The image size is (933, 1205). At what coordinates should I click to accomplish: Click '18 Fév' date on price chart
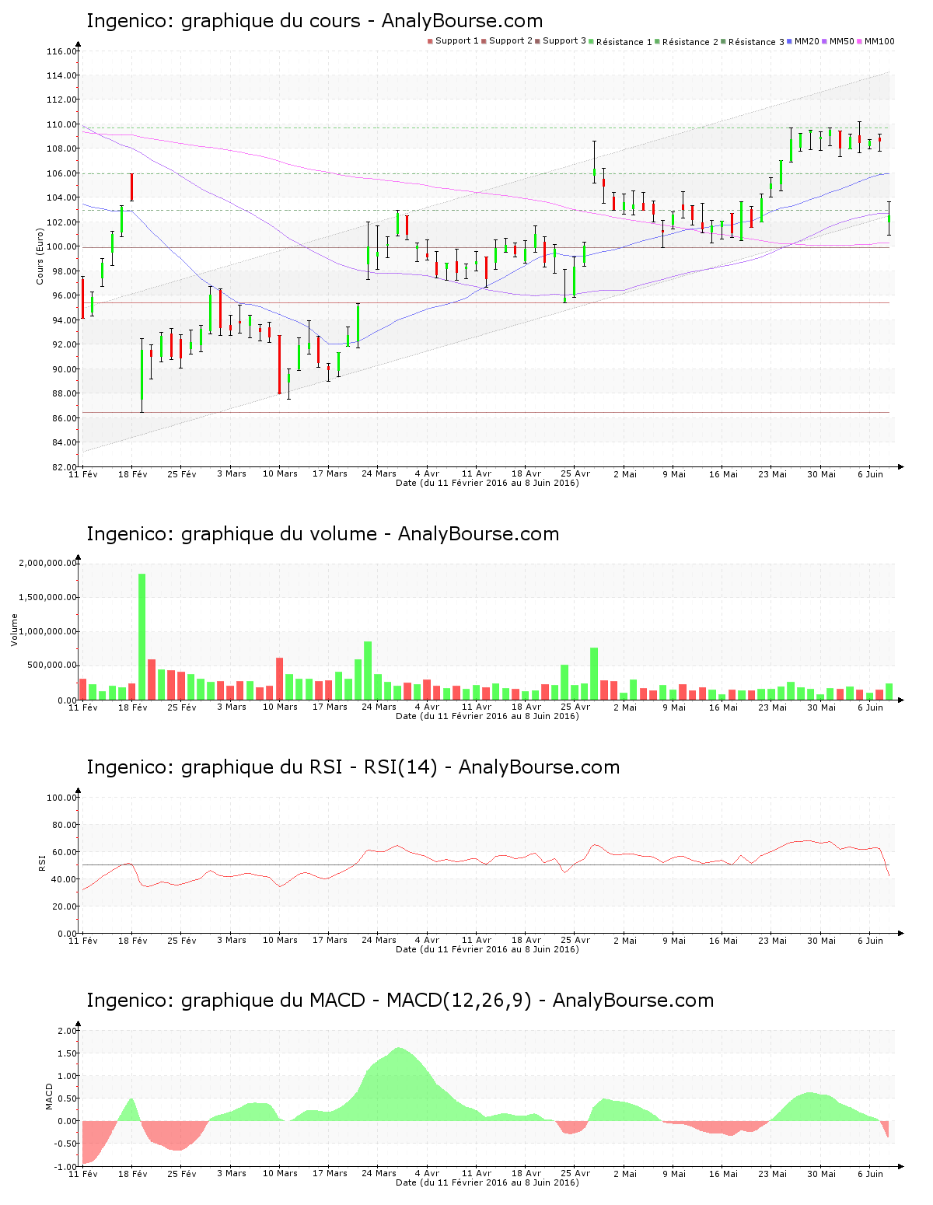click(x=133, y=474)
